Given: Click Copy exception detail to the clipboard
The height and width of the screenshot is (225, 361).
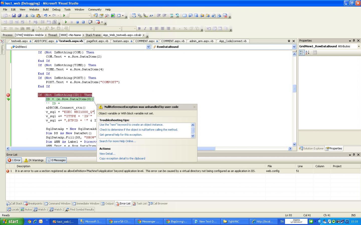Looking at the screenshot, I should (x=122, y=158).
